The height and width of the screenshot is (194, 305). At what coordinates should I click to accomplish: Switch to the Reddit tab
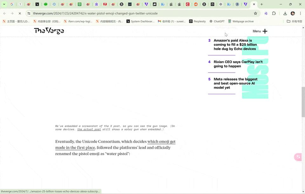coord(196,4)
